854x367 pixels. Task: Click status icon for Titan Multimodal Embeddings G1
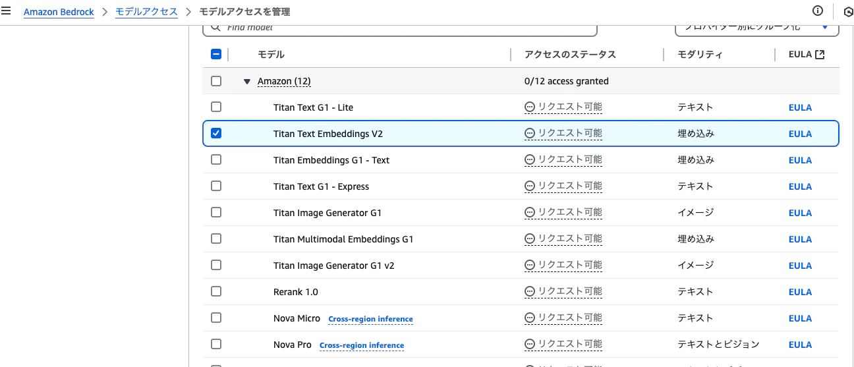pyautogui.click(x=530, y=239)
